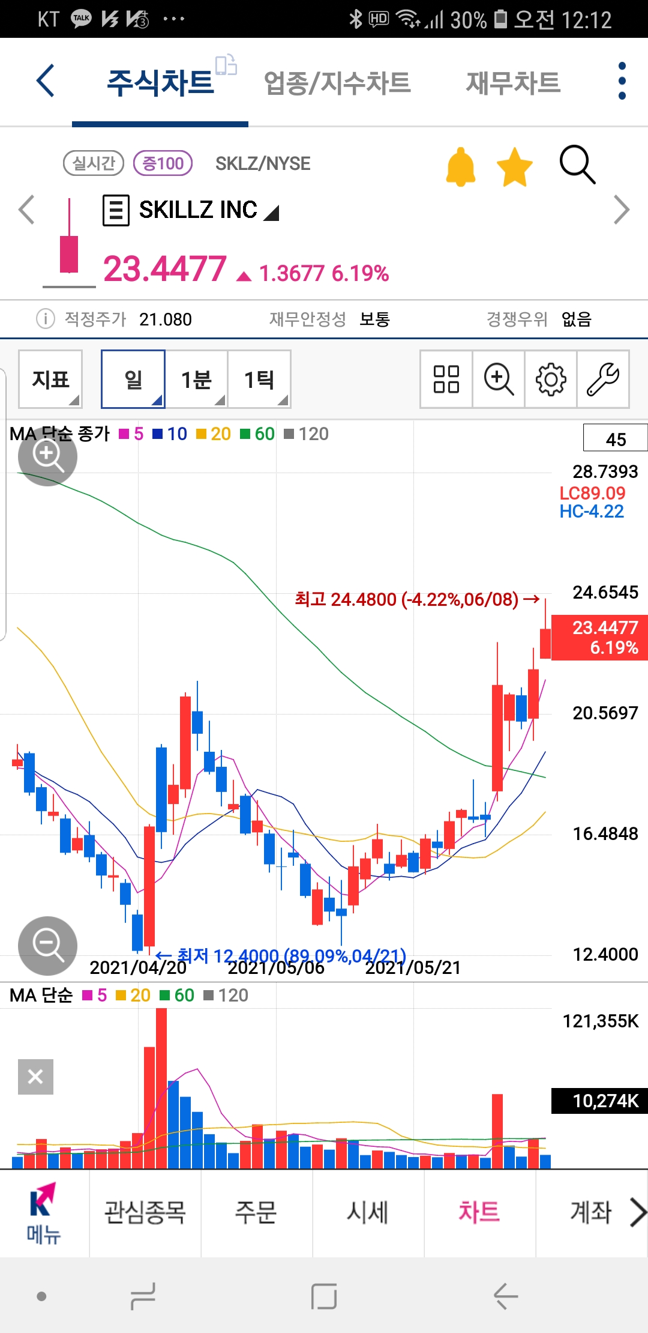Image resolution: width=648 pixels, height=1333 pixels.
Task: Toggle volume MA 20 legend
Action: tap(133, 995)
